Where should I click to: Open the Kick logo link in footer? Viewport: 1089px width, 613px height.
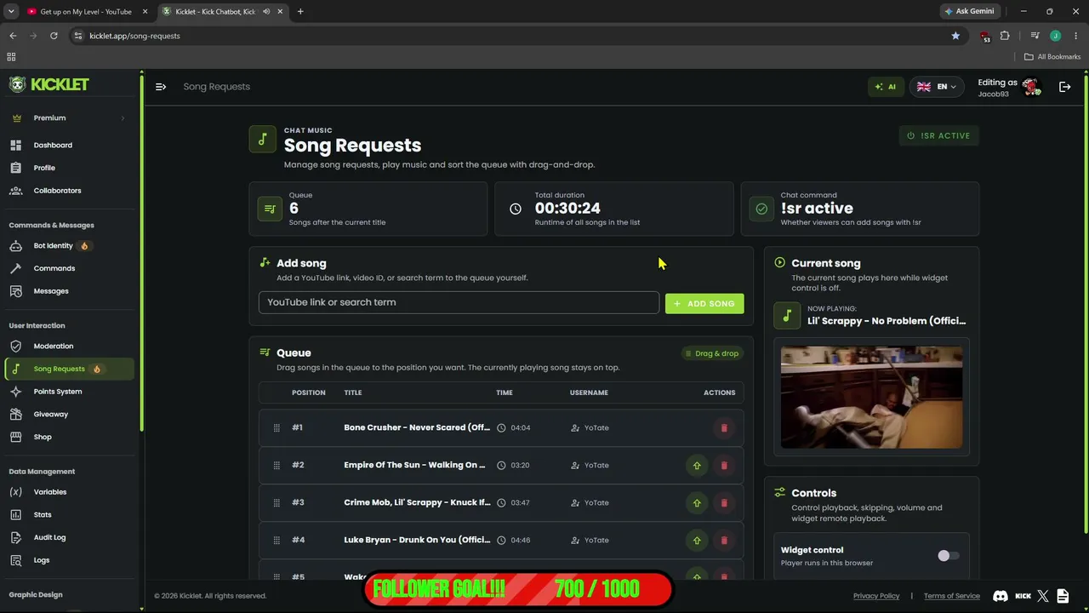(1023, 596)
